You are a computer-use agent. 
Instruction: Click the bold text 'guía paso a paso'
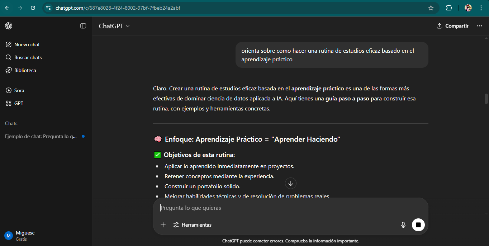(x=347, y=98)
